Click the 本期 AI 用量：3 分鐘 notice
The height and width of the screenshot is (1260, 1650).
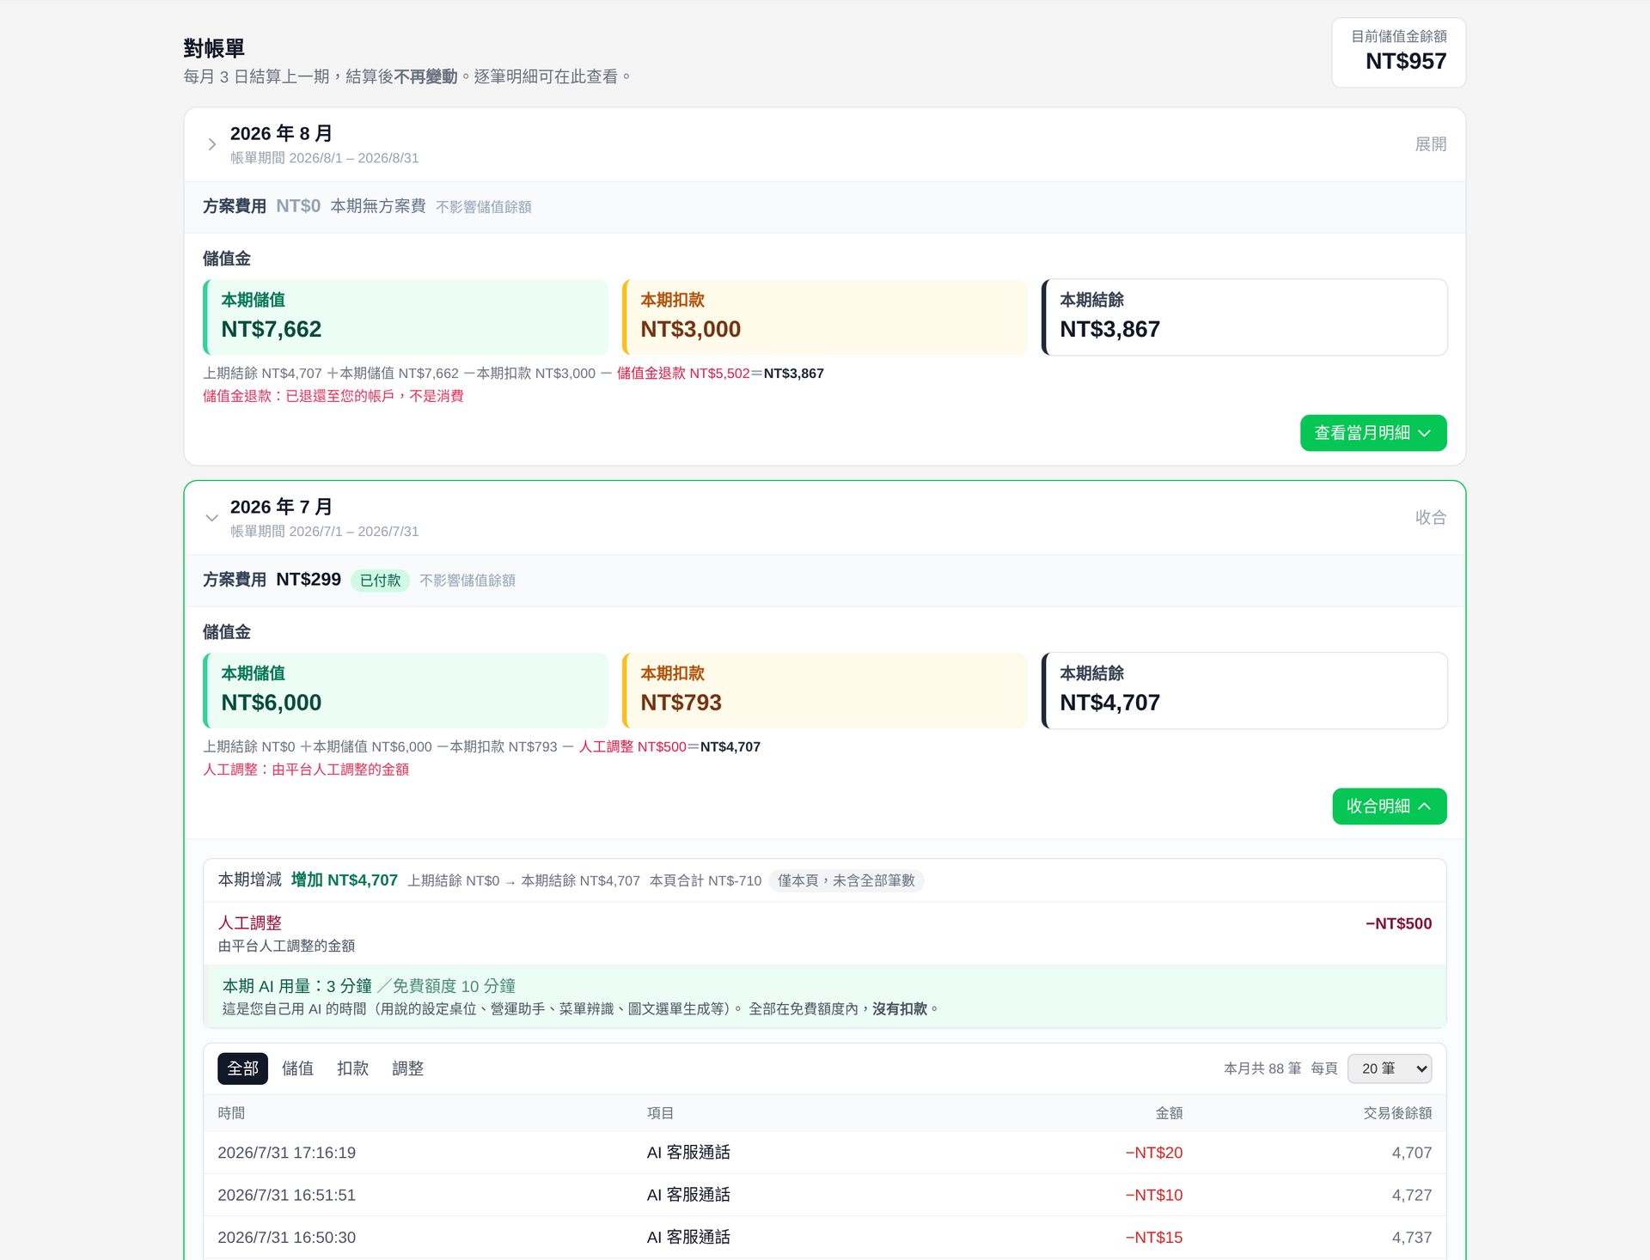825,996
